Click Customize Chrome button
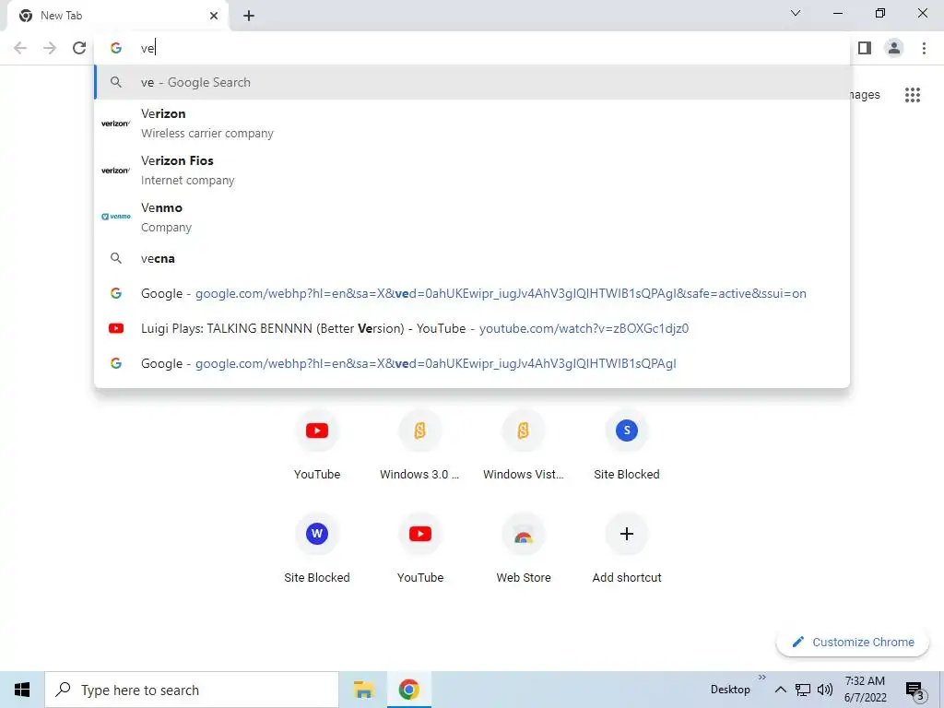Screen dimensions: 944x708 853,643
